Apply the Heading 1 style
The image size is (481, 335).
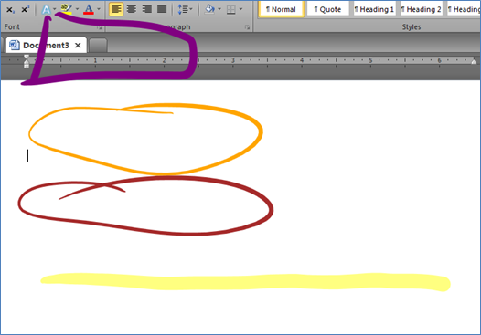point(374,9)
